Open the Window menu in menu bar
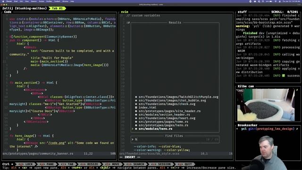Screen dimensions: 302x170 pos(65,1)
